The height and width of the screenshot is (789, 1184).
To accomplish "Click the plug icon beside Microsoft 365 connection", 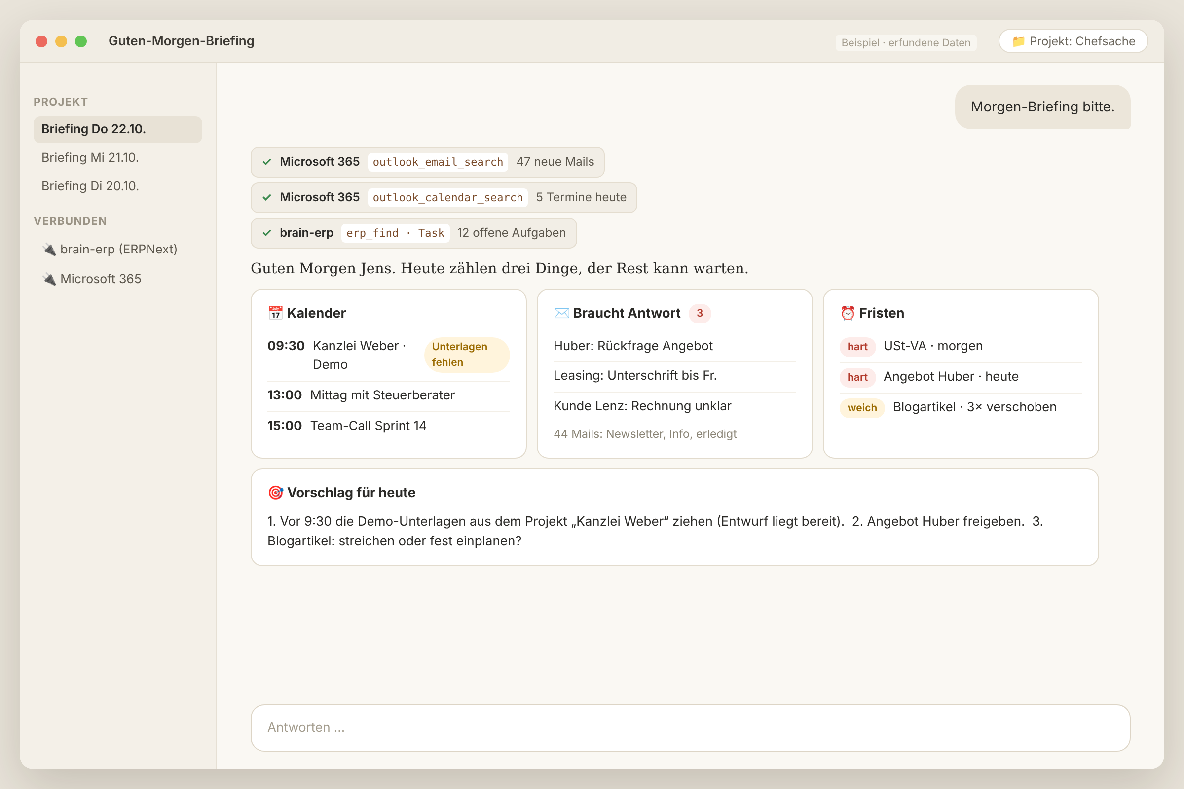I will (49, 279).
